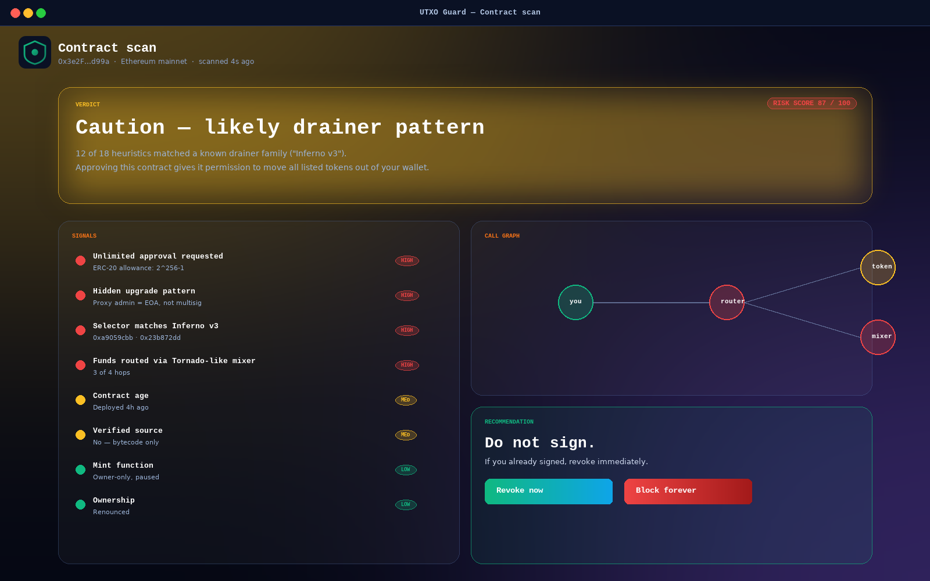Click the '12 of 18 heuristics matched' sentence

[x=211, y=153]
